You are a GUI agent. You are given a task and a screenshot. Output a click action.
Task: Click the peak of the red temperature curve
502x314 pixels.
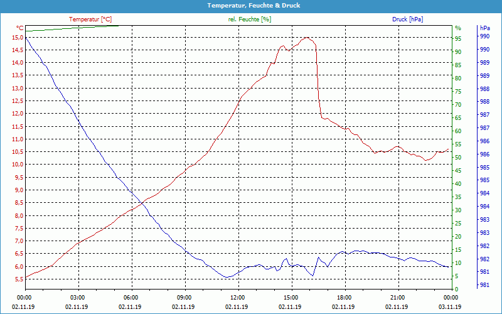coord(307,38)
